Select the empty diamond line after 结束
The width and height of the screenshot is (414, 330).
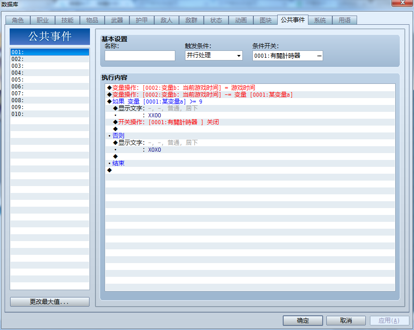click(250, 170)
